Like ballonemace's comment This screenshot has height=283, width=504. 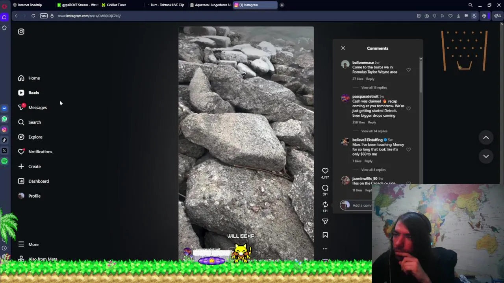tap(408, 70)
